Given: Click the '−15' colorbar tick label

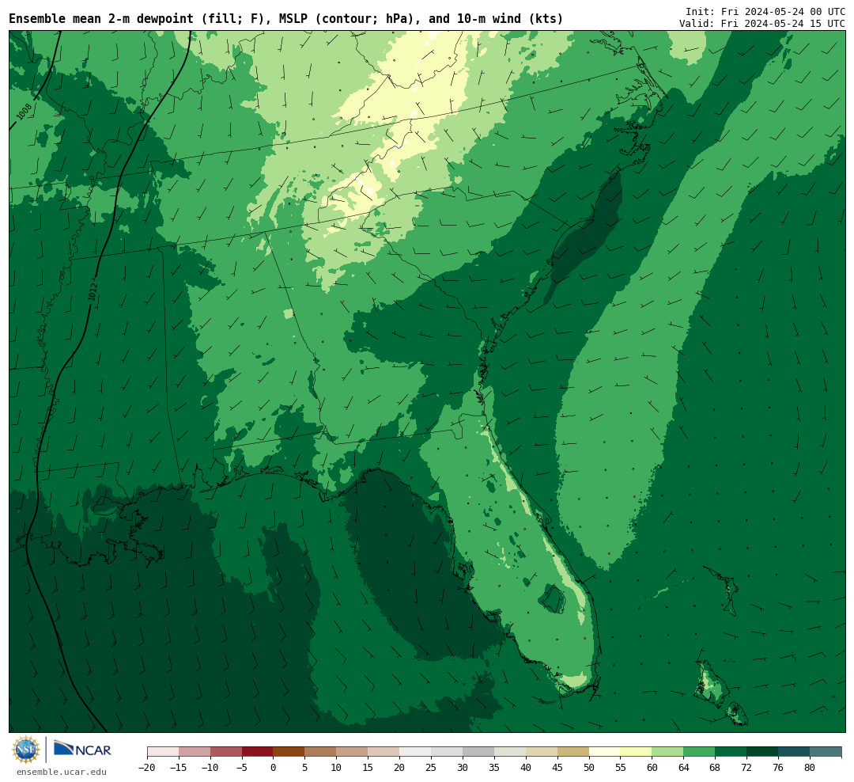Looking at the screenshot, I should pos(179,767).
